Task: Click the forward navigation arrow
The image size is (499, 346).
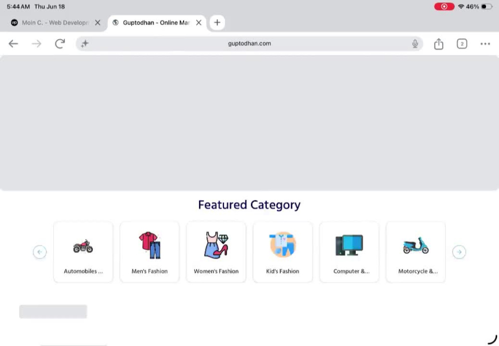Action: click(x=36, y=43)
